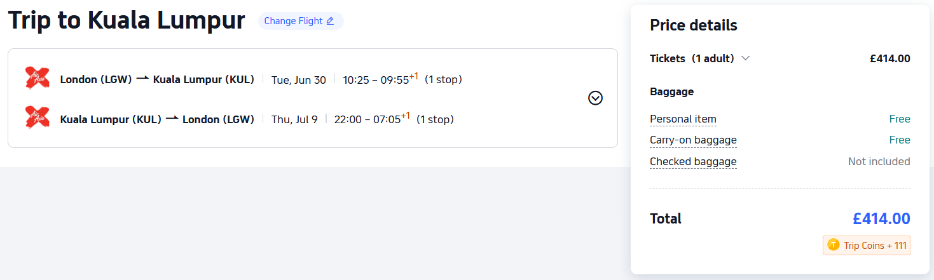Click the £414.00 total price

click(881, 219)
